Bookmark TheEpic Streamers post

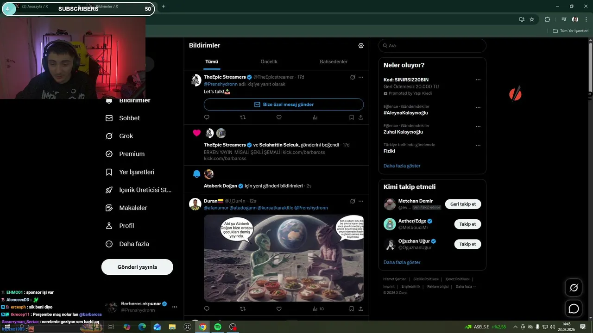(352, 117)
